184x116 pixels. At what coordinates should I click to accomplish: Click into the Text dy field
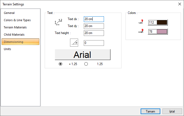point(93,26)
